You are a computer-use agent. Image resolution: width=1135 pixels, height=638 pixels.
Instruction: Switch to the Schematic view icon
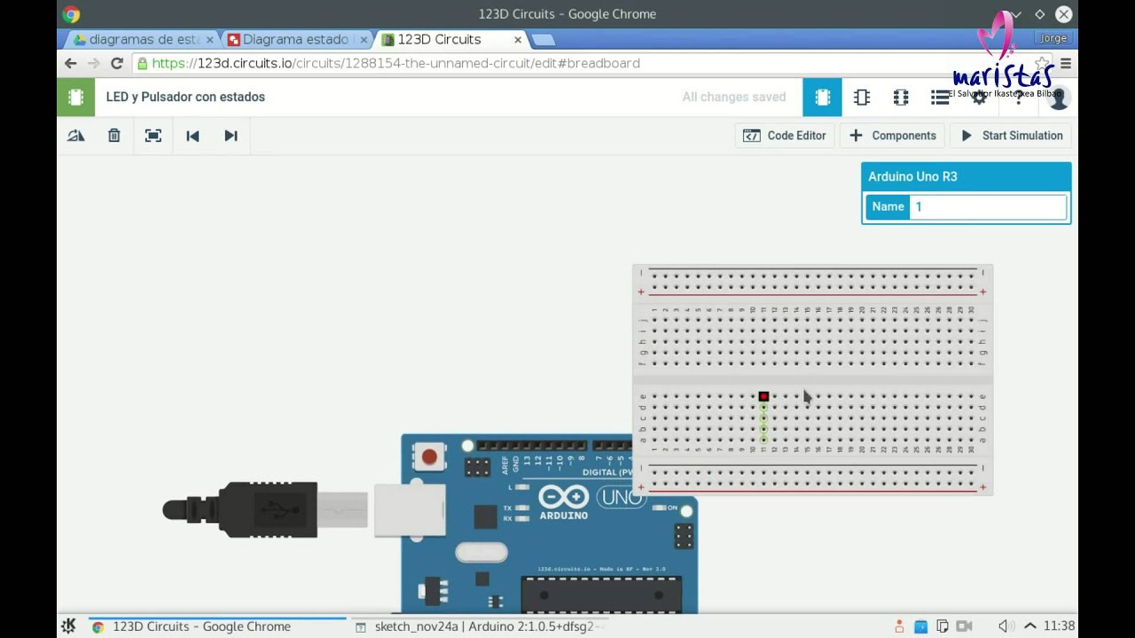point(862,97)
